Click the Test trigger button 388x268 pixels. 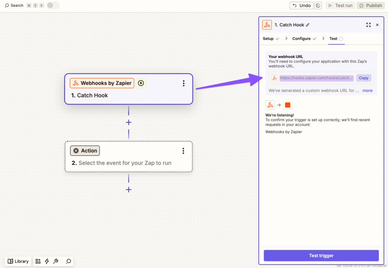point(321,255)
